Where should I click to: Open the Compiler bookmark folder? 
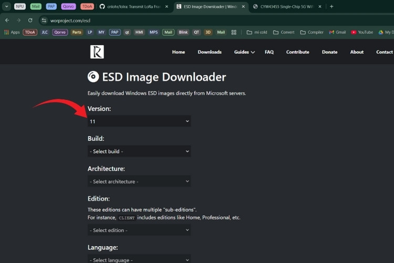312,32
